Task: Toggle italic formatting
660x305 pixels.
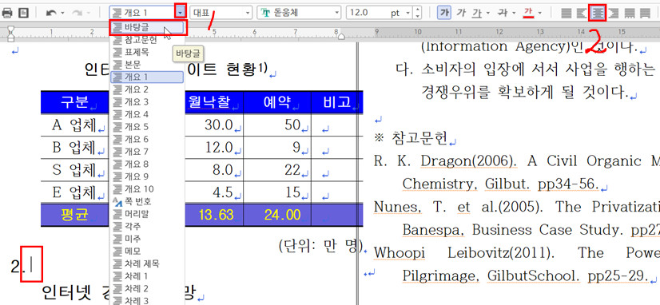Action: (461, 13)
